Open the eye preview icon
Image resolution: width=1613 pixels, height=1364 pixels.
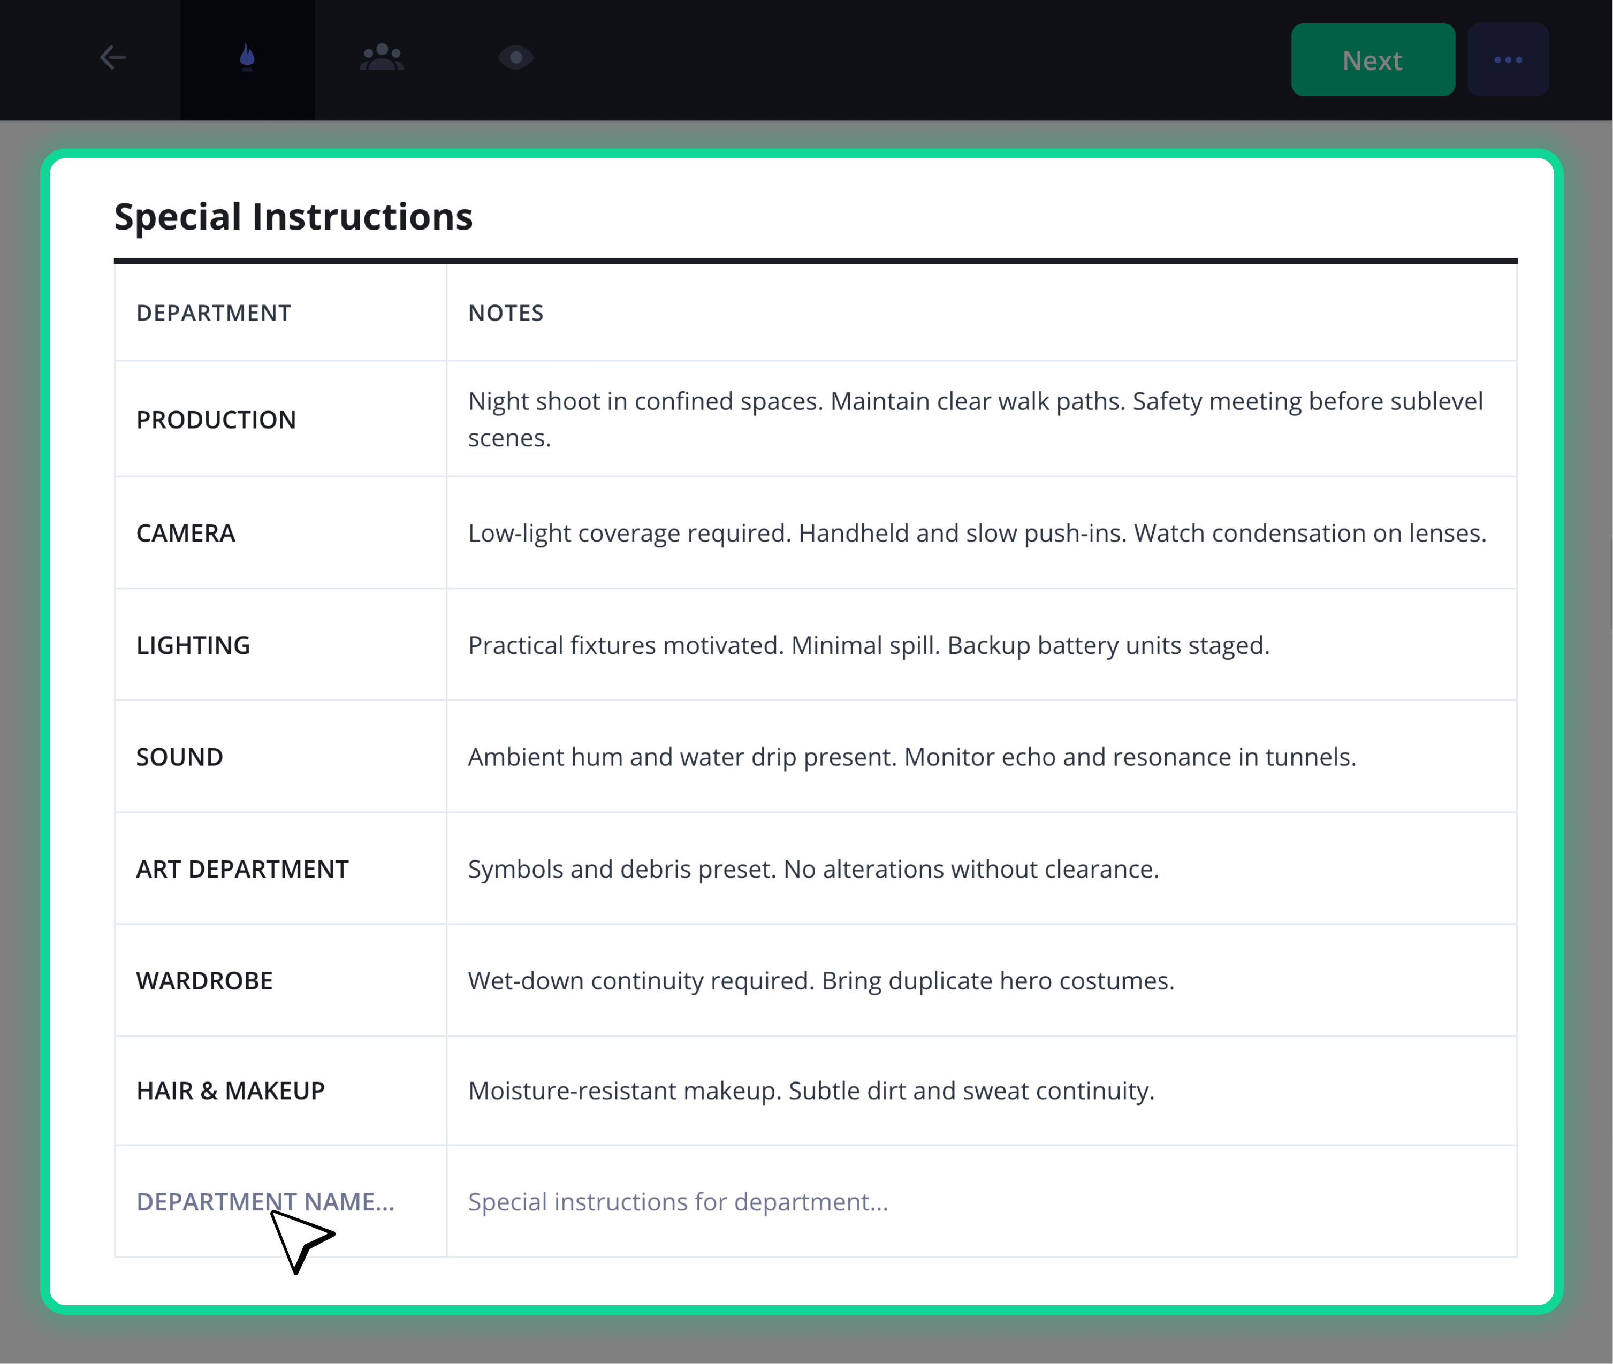516,58
